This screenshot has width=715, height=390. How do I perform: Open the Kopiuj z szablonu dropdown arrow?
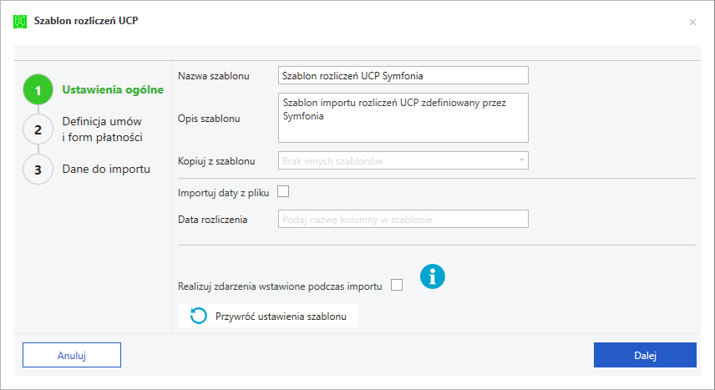[522, 160]
